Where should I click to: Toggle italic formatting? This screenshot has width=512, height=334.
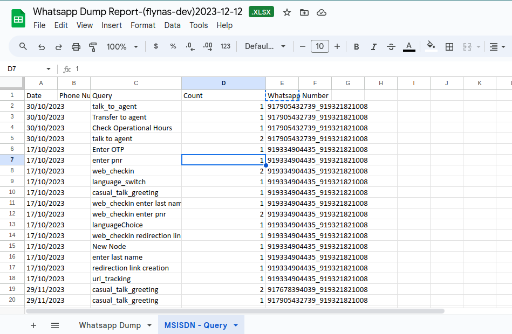[373, 47]
